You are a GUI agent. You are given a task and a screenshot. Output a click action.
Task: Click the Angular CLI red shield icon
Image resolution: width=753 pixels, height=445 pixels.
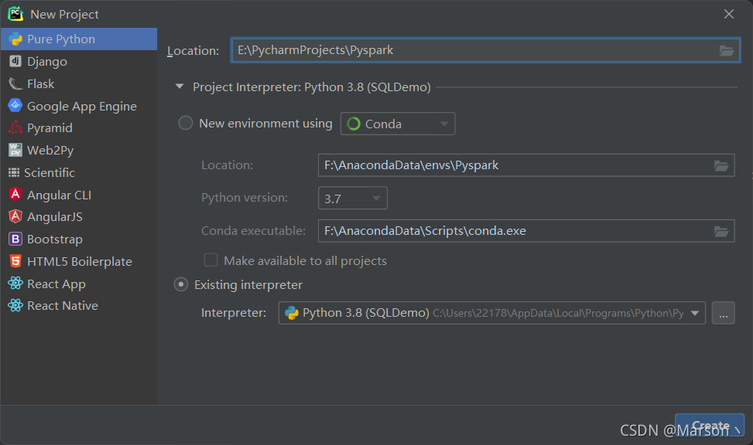click(15, 194)
